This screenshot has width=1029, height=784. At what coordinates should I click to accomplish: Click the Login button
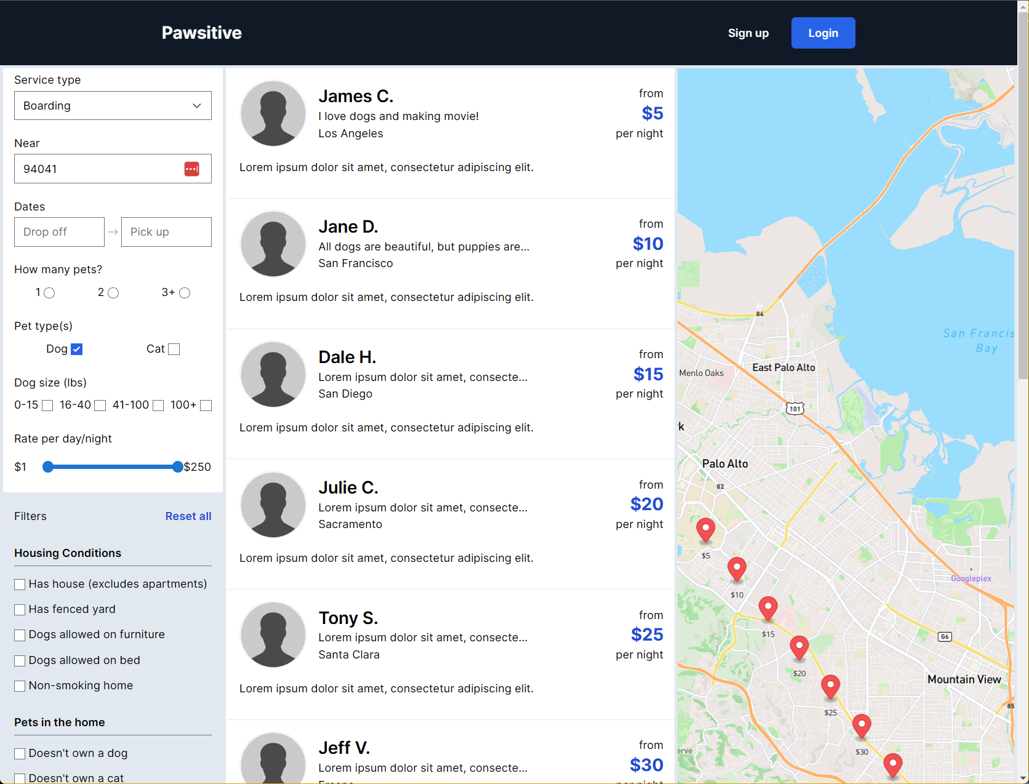coord(823,33)
